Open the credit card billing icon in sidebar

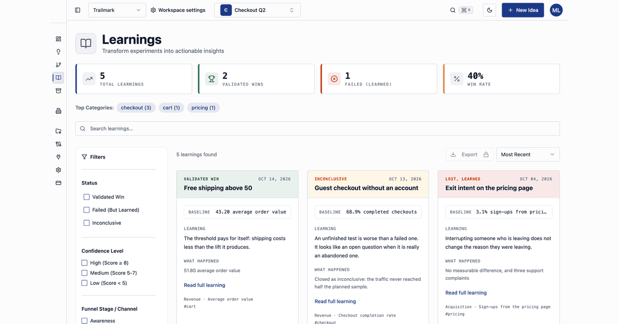58,183
